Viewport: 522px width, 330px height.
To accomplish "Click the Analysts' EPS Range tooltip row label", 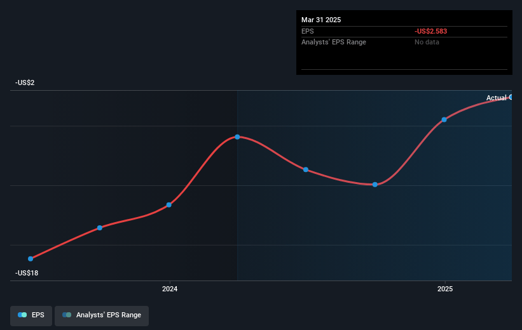I will (x=334, y=42).
